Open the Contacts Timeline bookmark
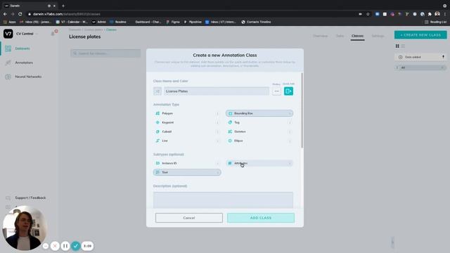450x253 pixels. (x=256, y=22)
